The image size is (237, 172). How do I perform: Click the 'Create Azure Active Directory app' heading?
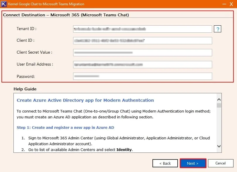(85, 100)
